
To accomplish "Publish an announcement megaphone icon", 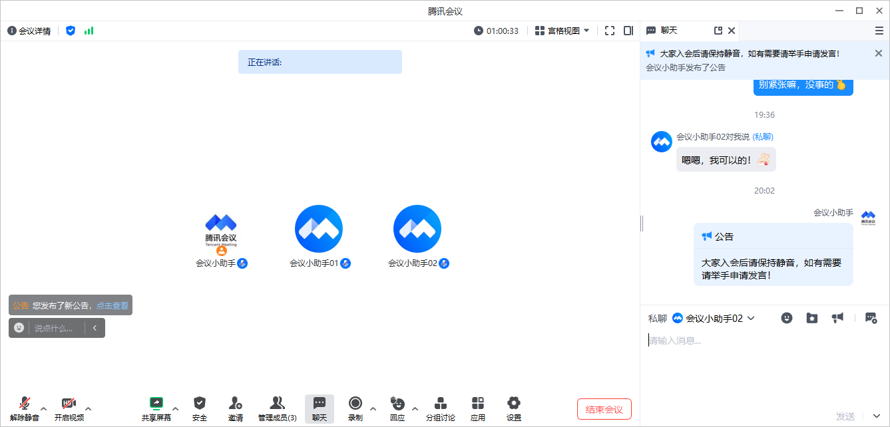I will tap(837, 318).
